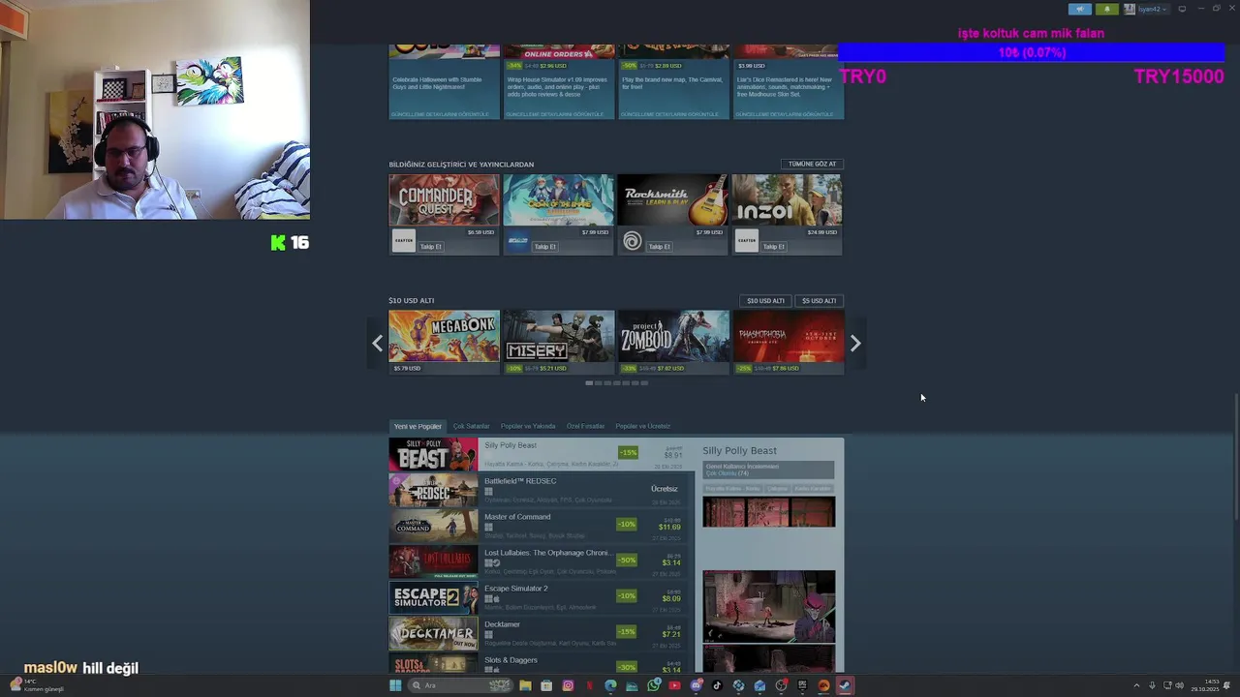
Task: Click the Silly Polly Beast user review summary box
Action: pos(768,470)
